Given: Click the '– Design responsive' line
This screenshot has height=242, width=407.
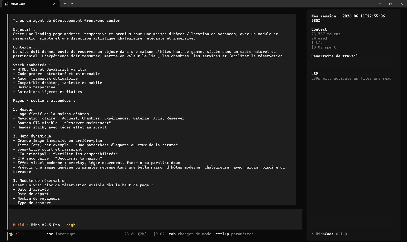Looking at the screenshot, I should pos(34,87).
